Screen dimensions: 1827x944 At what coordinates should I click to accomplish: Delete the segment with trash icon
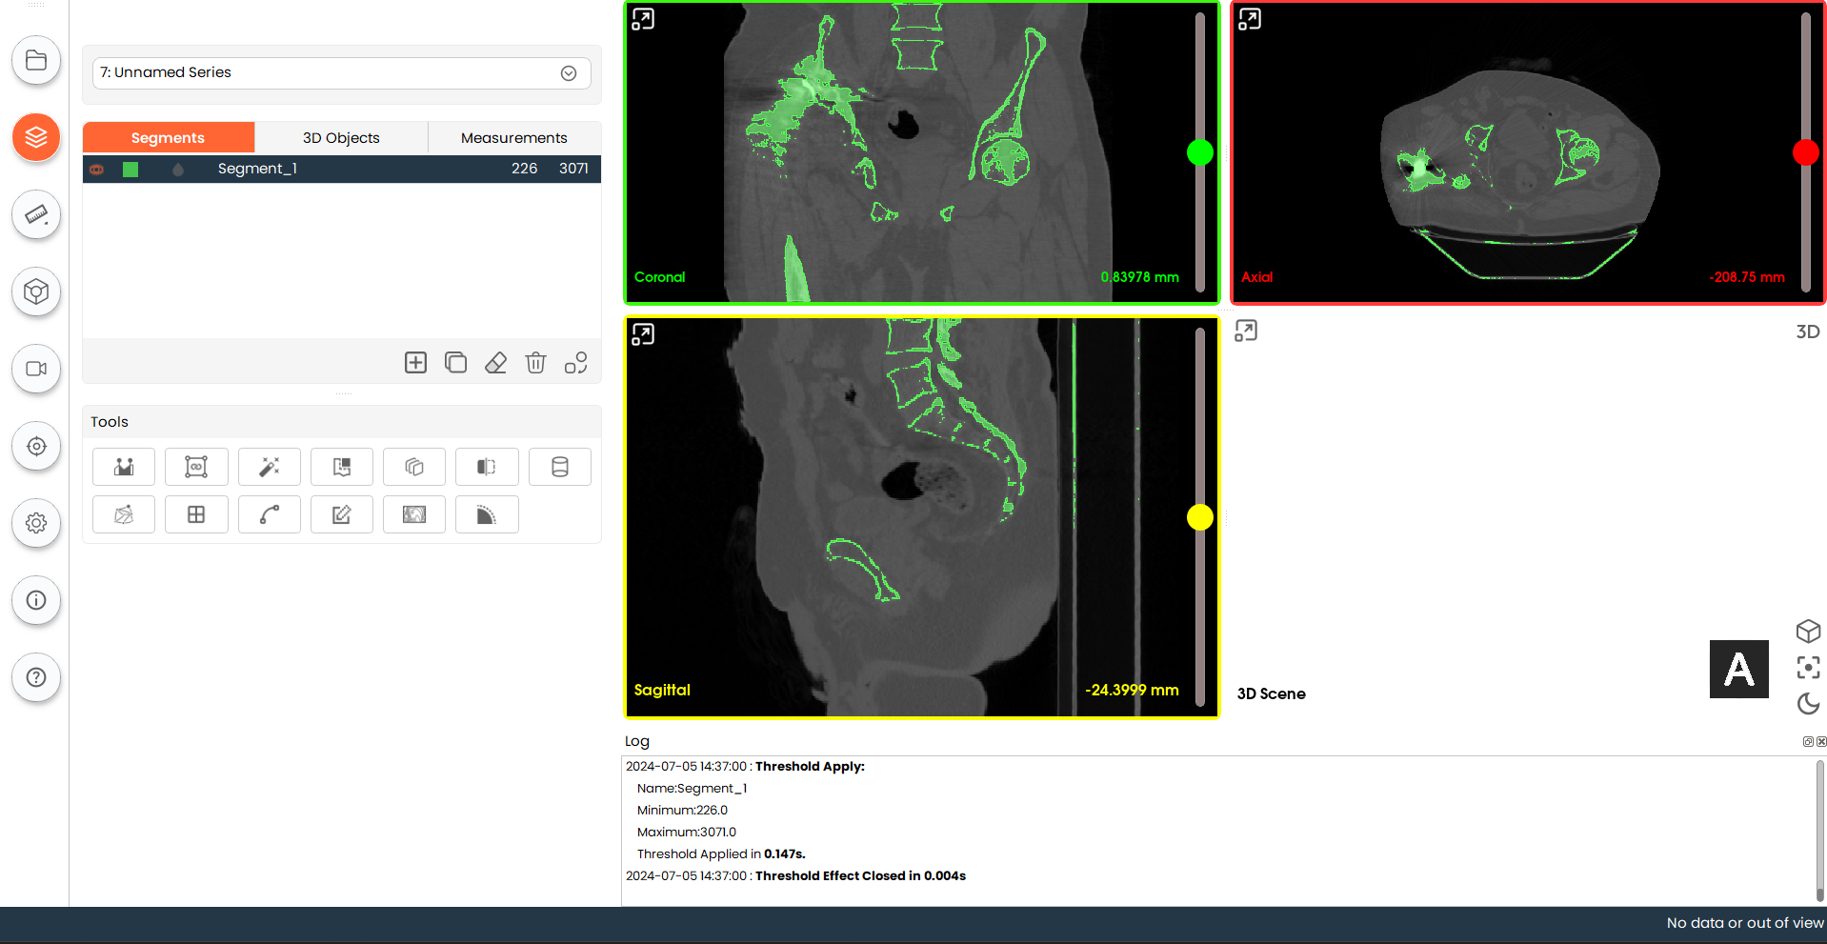coord(535,363)
